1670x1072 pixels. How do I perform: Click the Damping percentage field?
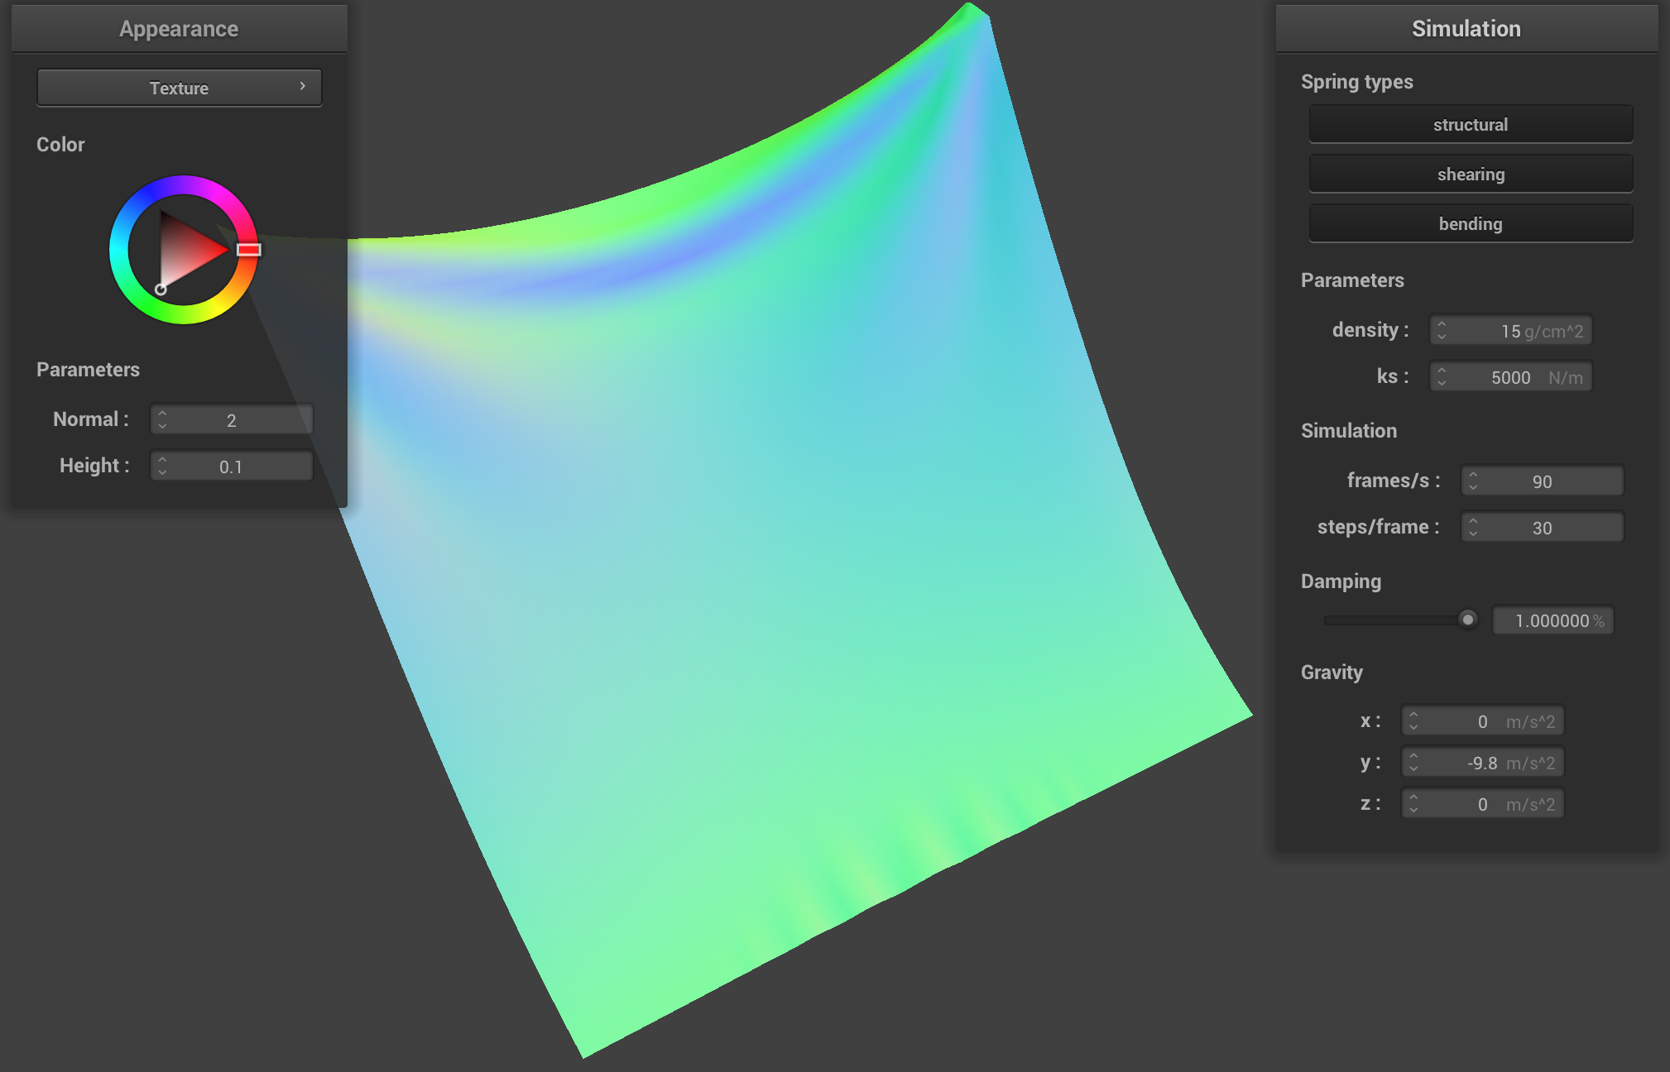[x=1553, y=620]
